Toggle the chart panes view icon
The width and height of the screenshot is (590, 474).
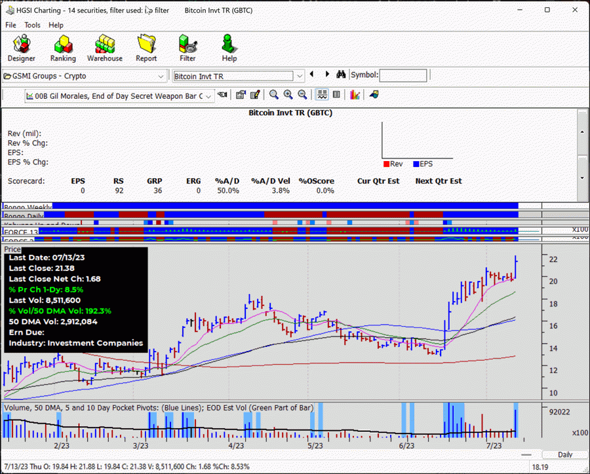pos(322,95)
